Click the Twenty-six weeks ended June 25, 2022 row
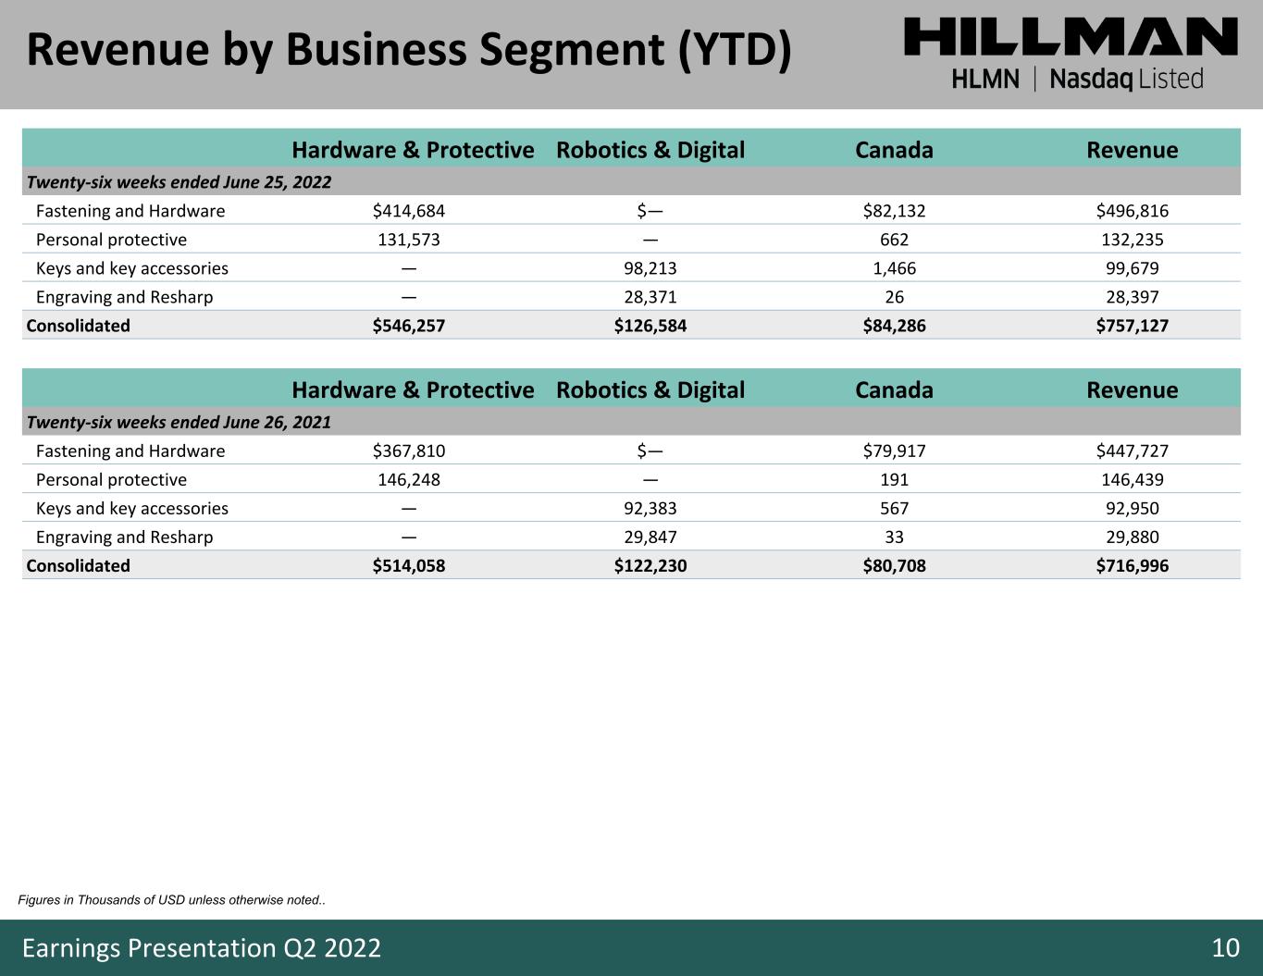Screen dimensions: 1263x976 (x=632, y=181)
